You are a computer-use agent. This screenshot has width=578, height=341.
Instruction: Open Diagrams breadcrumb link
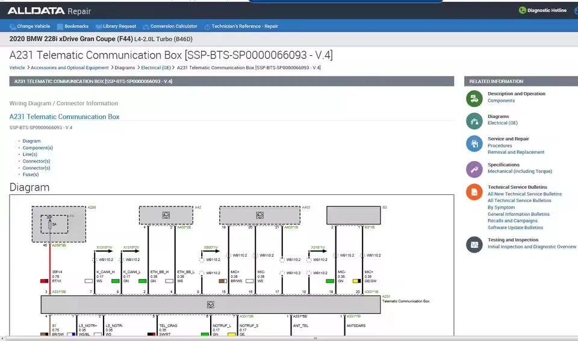(125, 68)
